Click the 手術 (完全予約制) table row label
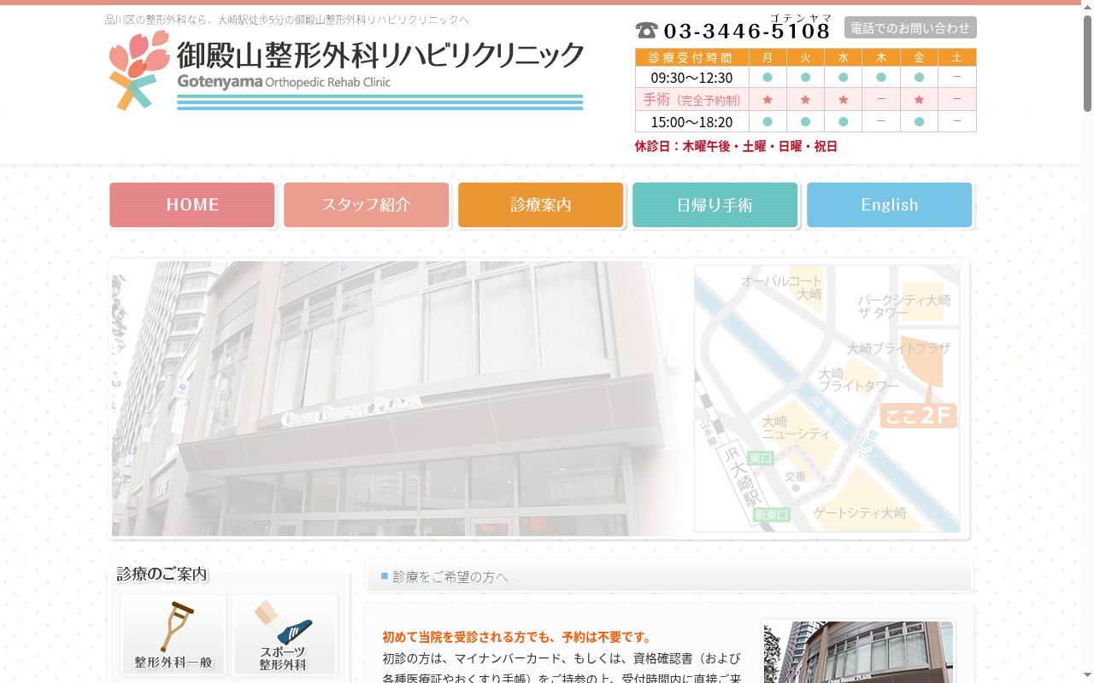Viewport: 1094px width, 683px height. [x=691, y=100]
